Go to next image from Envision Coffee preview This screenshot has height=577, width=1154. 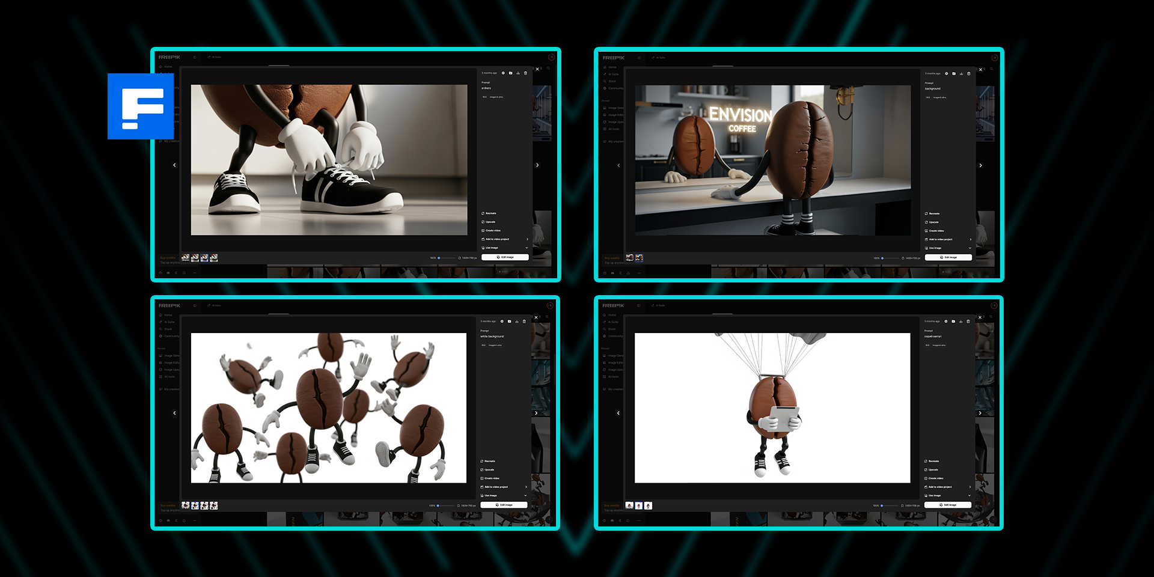(980, 165)
